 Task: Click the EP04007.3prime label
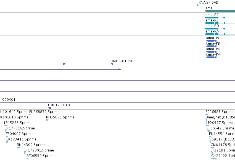coord(20,134)
